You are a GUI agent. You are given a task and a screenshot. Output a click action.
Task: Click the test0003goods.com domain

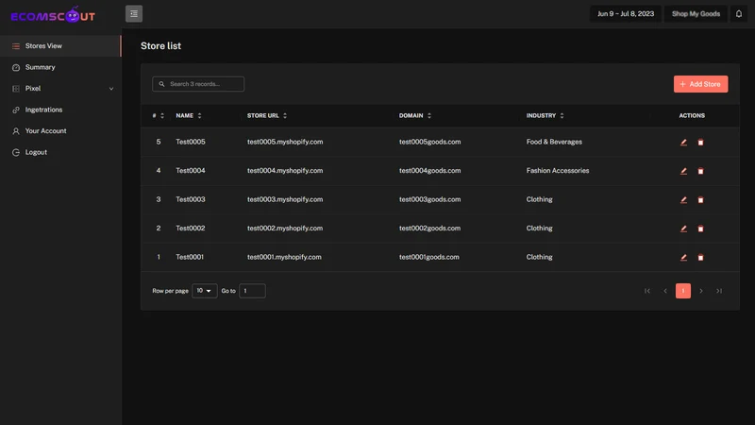point(429,199)
